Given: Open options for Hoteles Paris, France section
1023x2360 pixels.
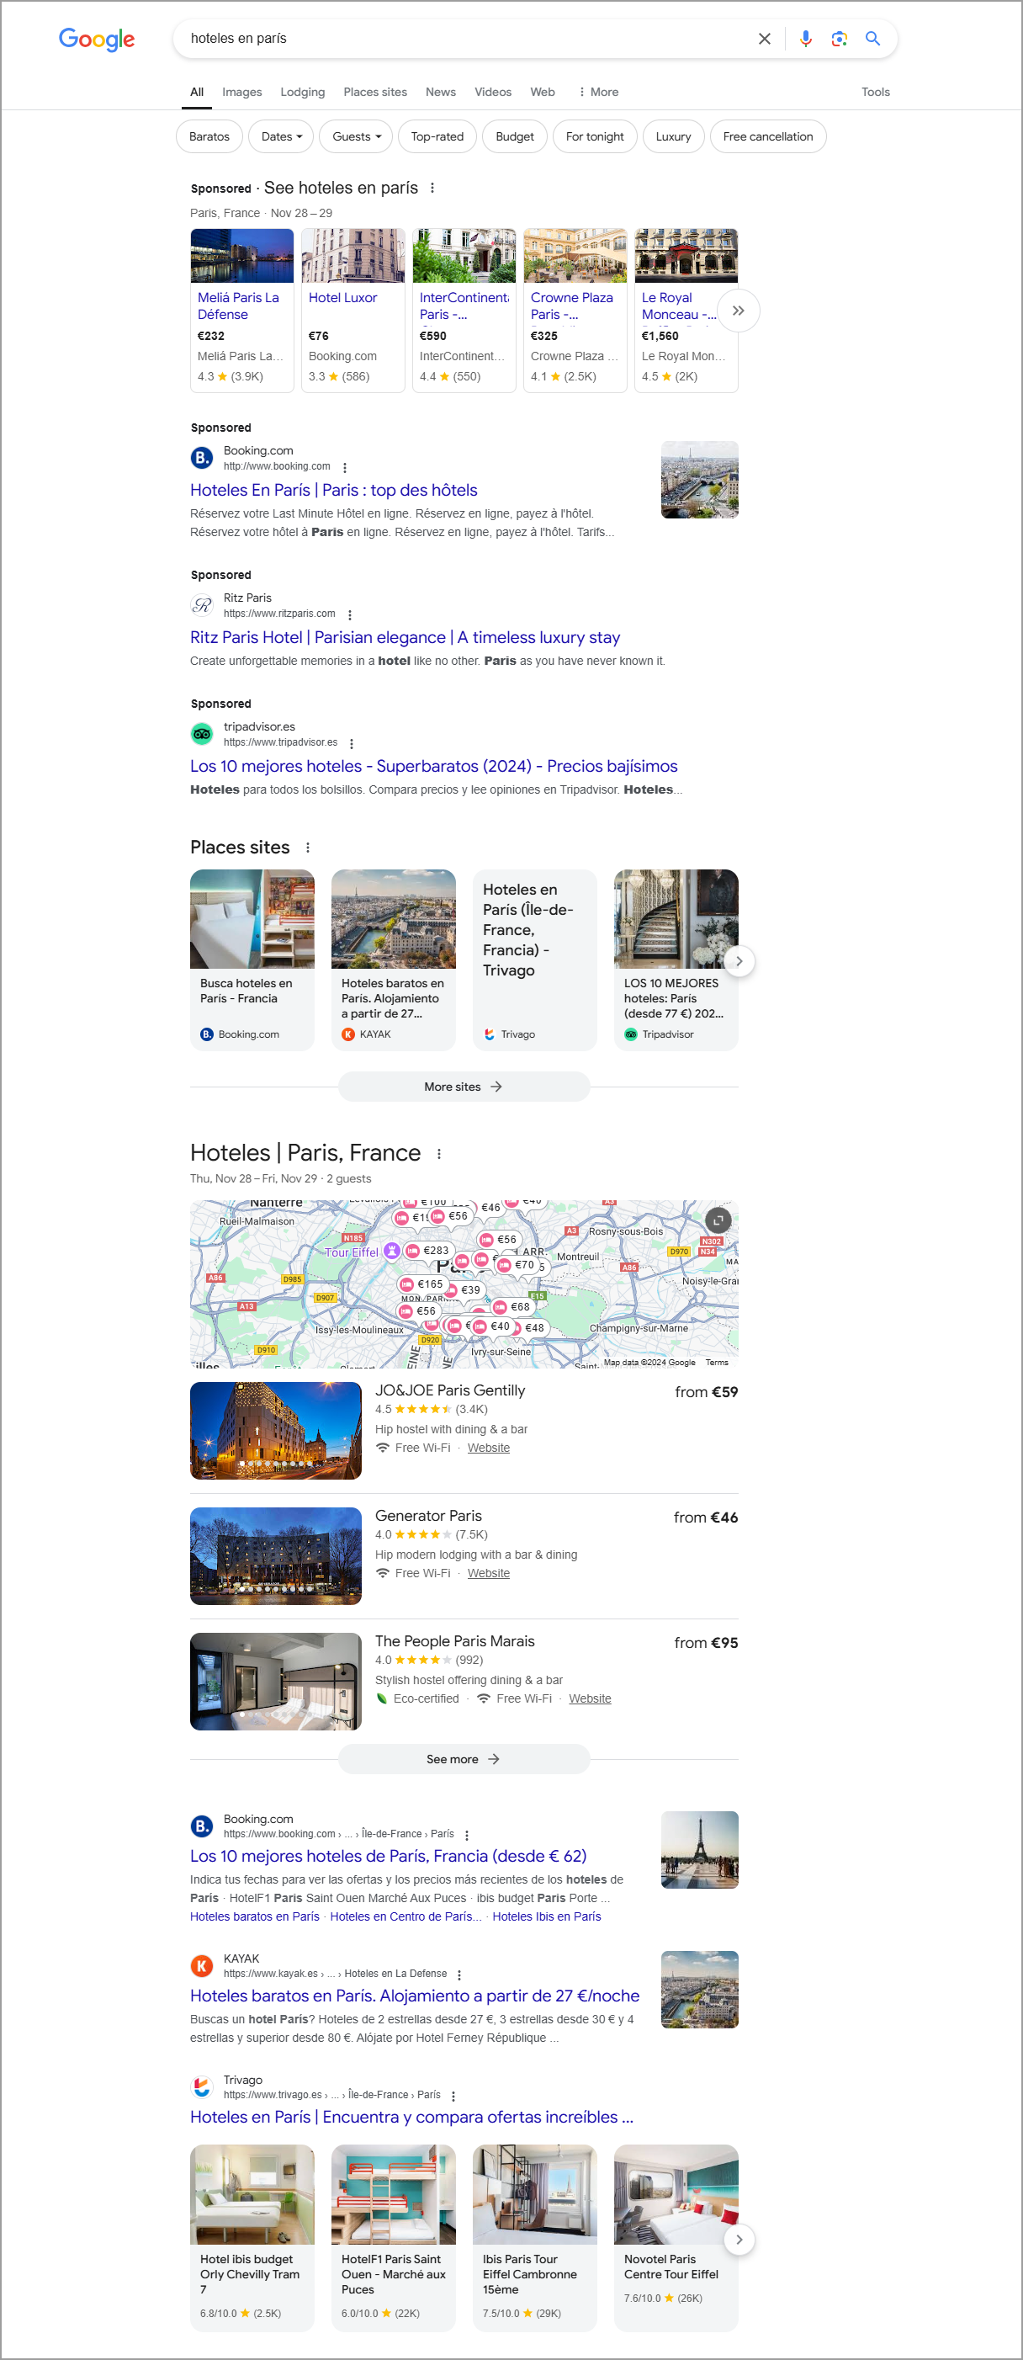Looking at the screenshot, I should 438,1153.
